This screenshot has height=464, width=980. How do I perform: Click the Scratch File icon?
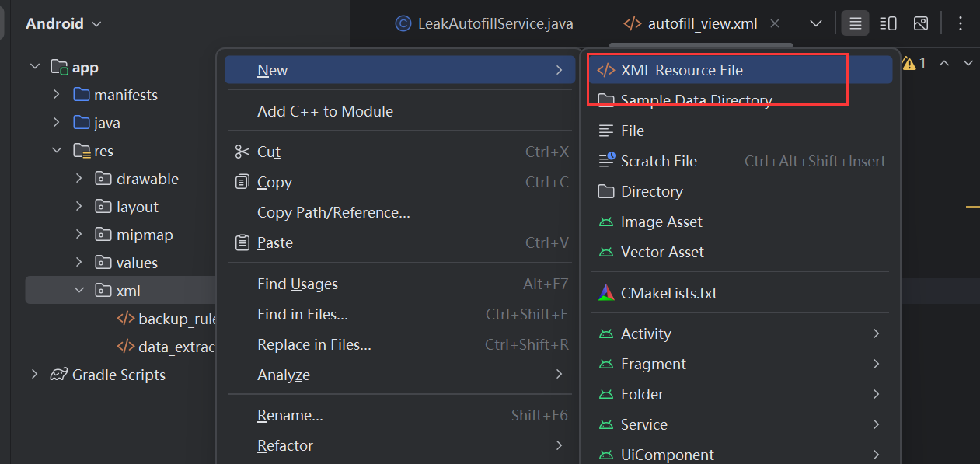click(x=606, y=161)
